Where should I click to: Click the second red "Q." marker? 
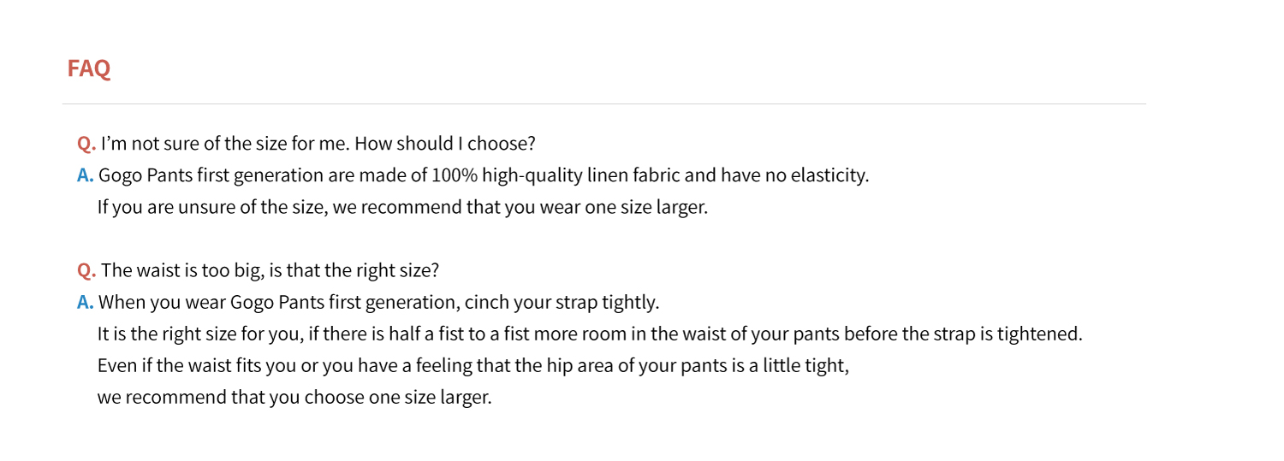tap(86, 270)
